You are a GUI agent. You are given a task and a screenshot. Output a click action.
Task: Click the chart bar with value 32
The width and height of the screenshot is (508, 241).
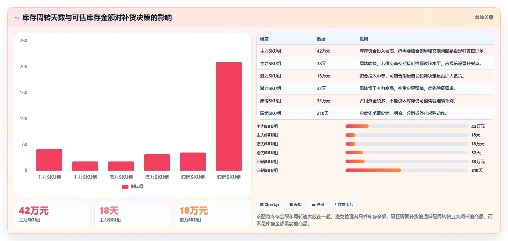coord(157,162)
